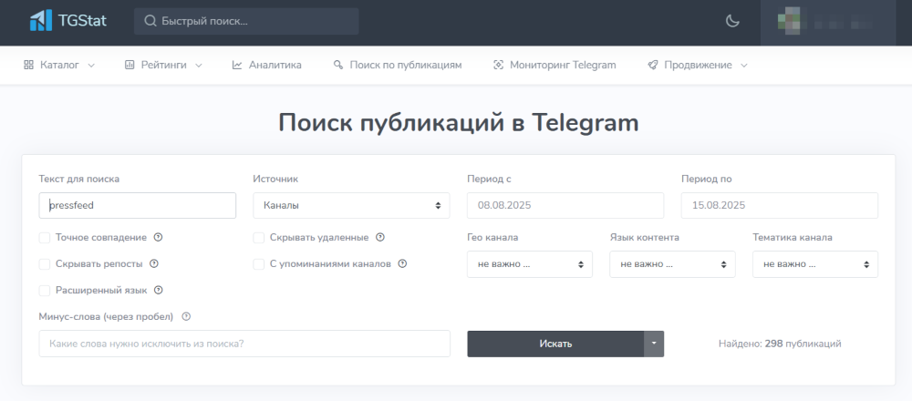This screenshot has height=401, width=912.
Task: Enable the Точное совпадение checkbox
Action: [x=44, y=237]
